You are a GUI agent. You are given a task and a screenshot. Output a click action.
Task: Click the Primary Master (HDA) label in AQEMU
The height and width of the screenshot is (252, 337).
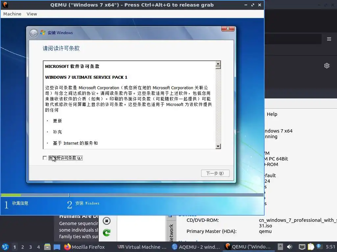(212, 231)
